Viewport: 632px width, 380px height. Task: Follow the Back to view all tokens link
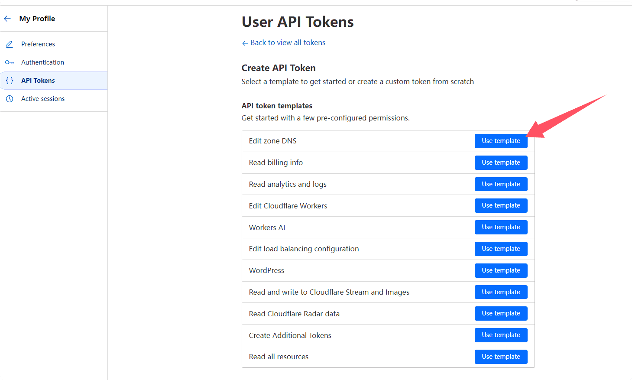click(x=288, y=42)
